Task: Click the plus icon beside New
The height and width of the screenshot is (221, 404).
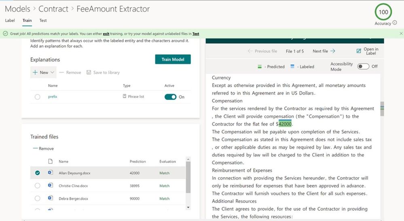Action: (x=35, y=72)
